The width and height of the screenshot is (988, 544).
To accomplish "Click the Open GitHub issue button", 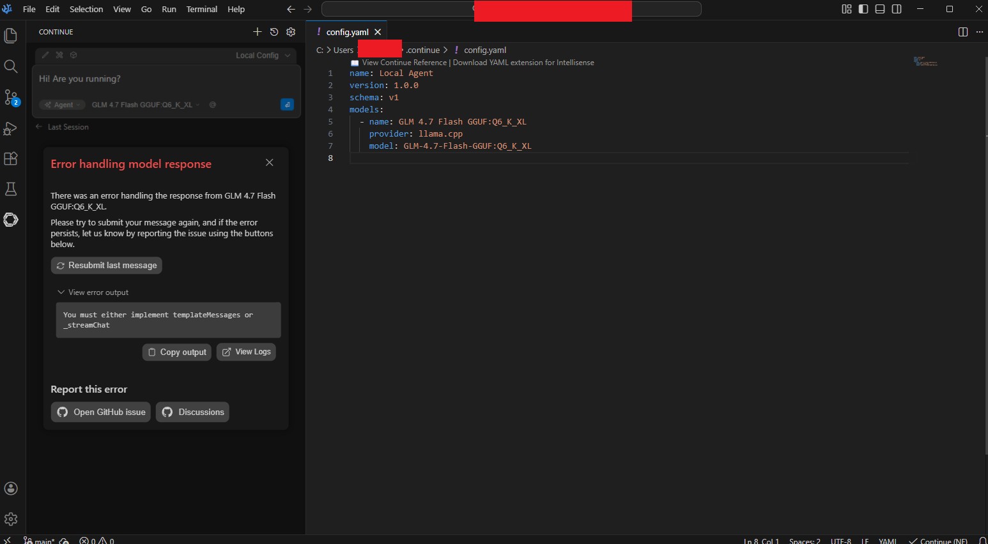I will point(101,412).
